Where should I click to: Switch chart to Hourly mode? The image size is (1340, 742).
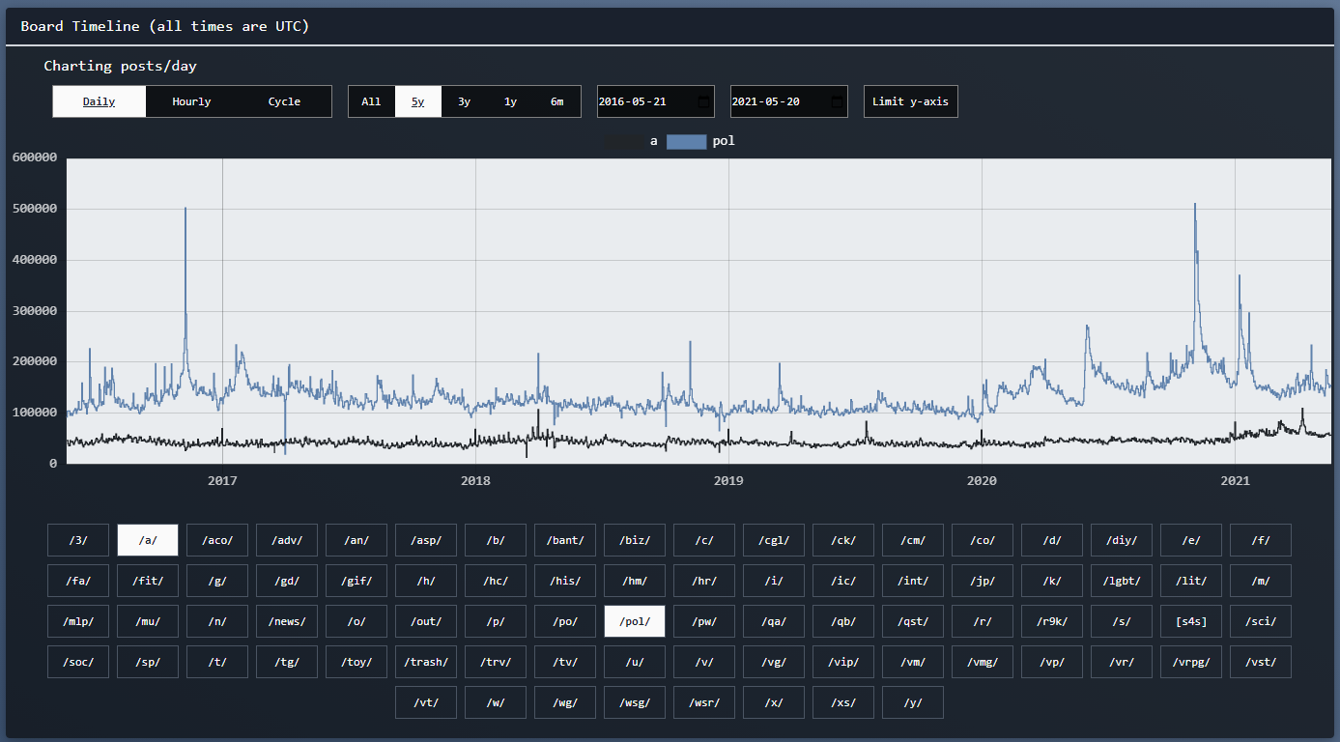click(x=191, y=101)
